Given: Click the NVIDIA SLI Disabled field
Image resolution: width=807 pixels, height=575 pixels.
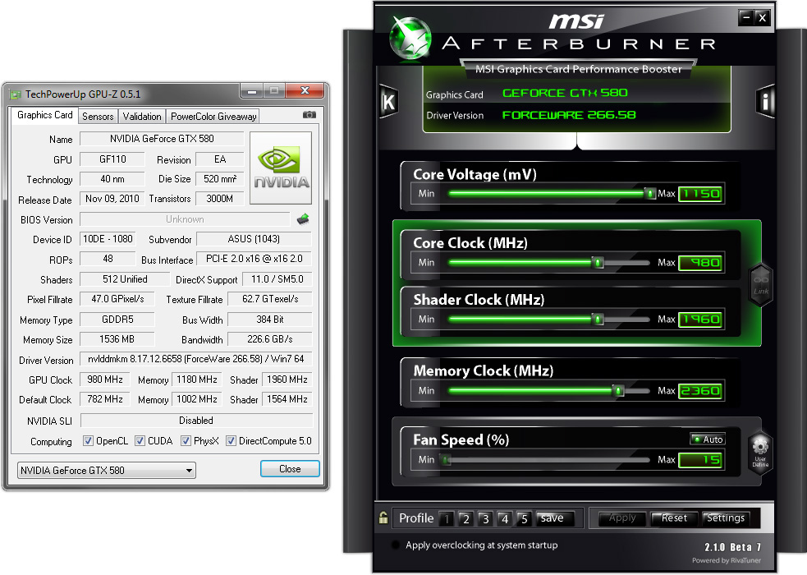Looking at the screenshot, I should coord(195,420).
